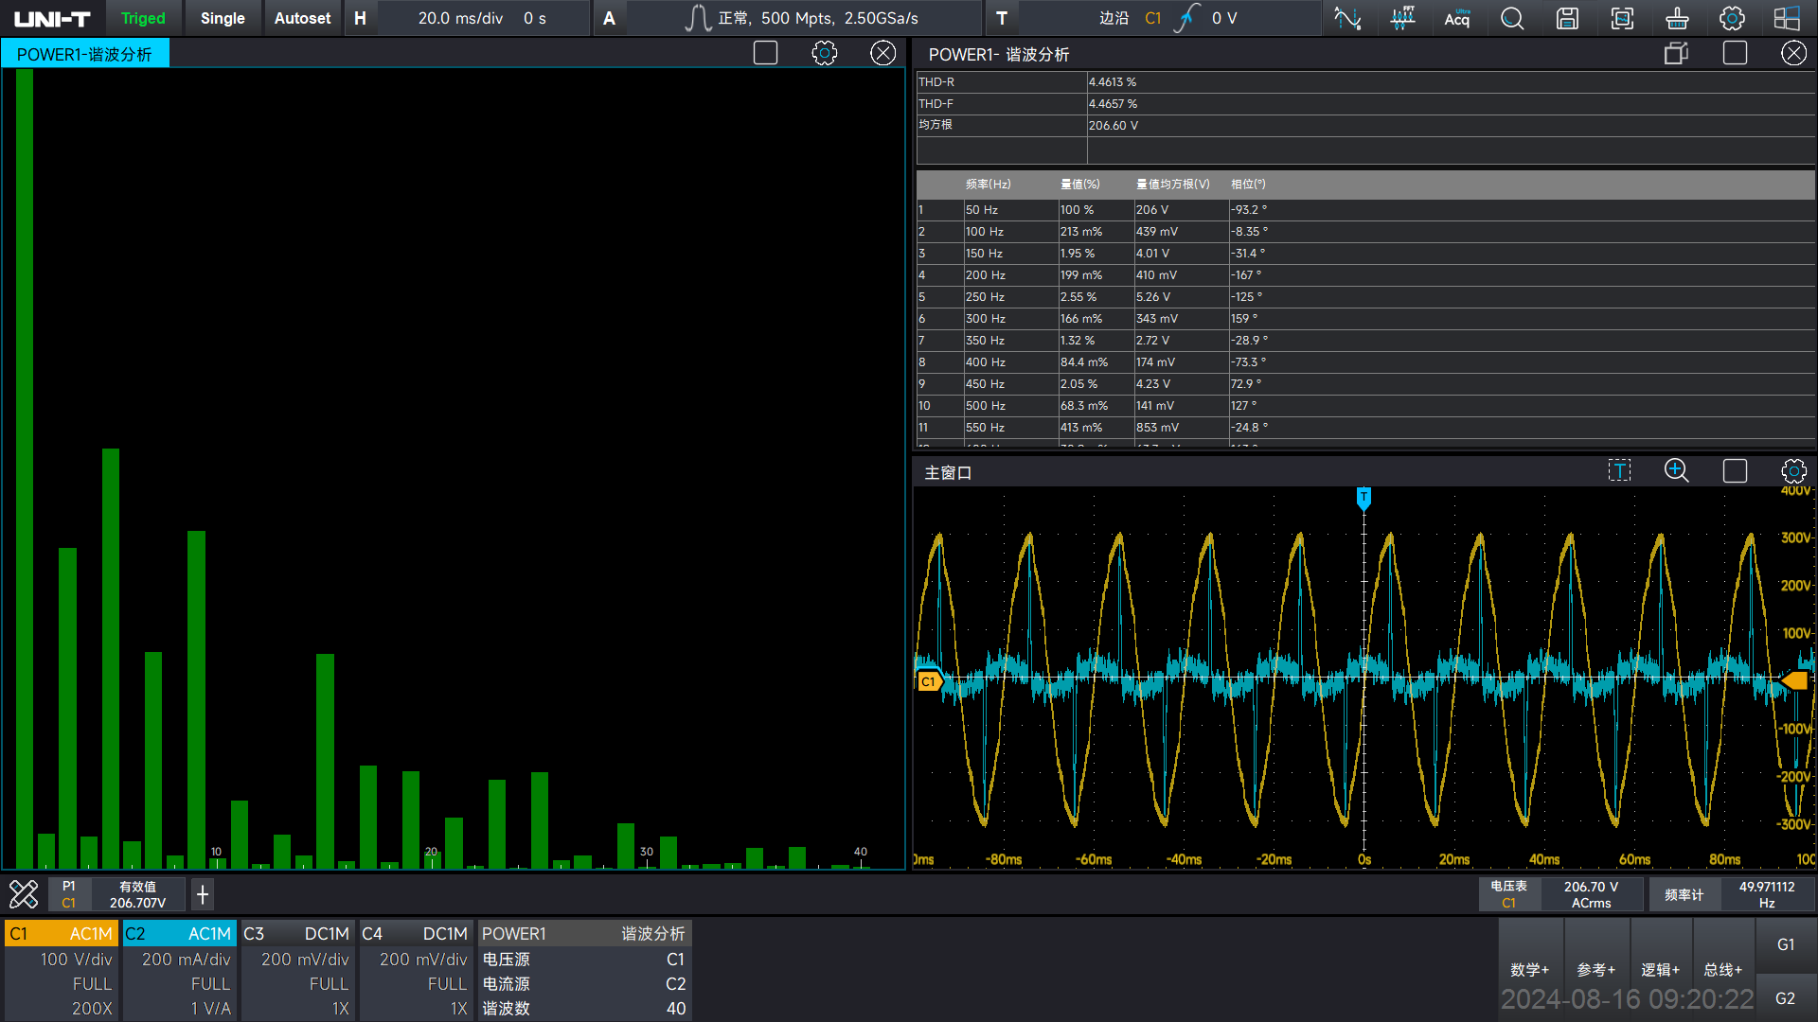1818x1022 pixels.
Task: Open C3 200 mV/div scale setting
Action: click(305, 959)
